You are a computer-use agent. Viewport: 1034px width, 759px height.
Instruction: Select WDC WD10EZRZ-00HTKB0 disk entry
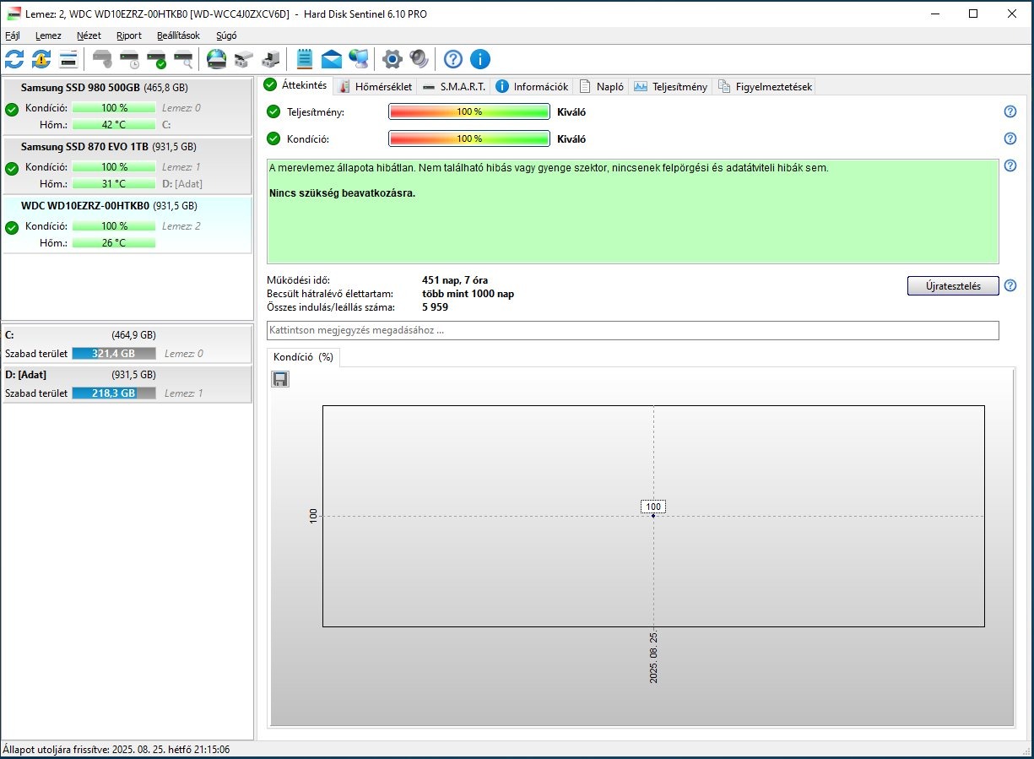pos(127,225)
